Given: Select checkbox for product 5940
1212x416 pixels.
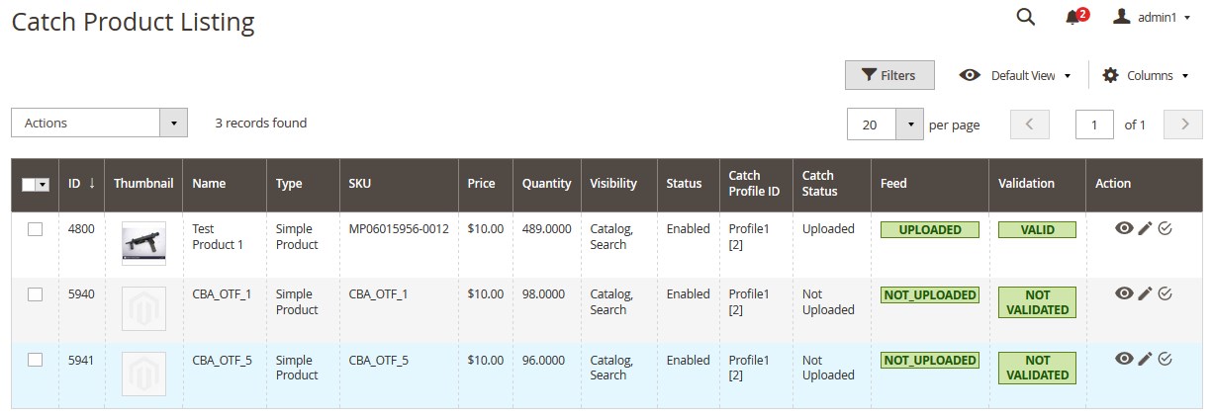Looking at the screenshot, I should [x=35, y=294].
